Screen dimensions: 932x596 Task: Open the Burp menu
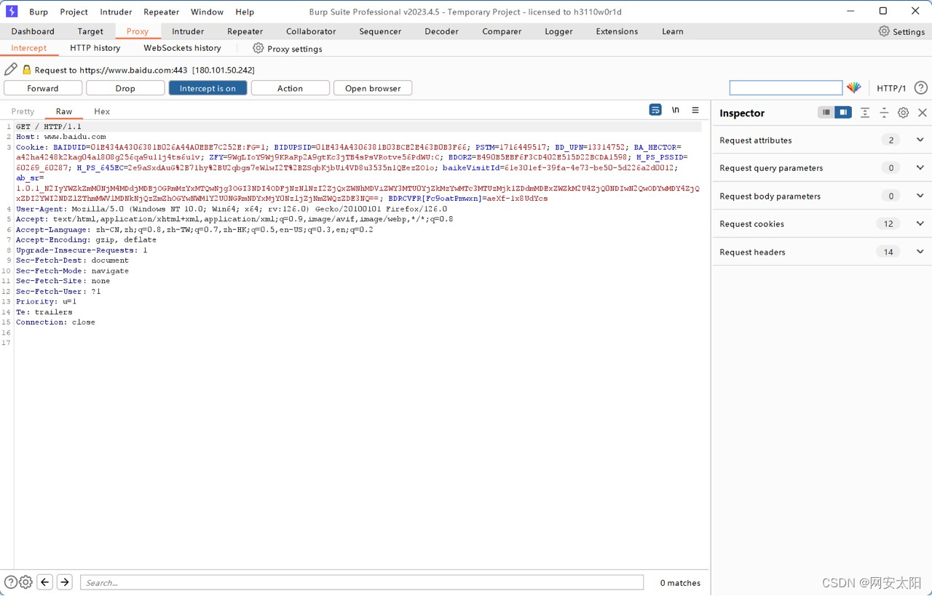tap(39, 12)
